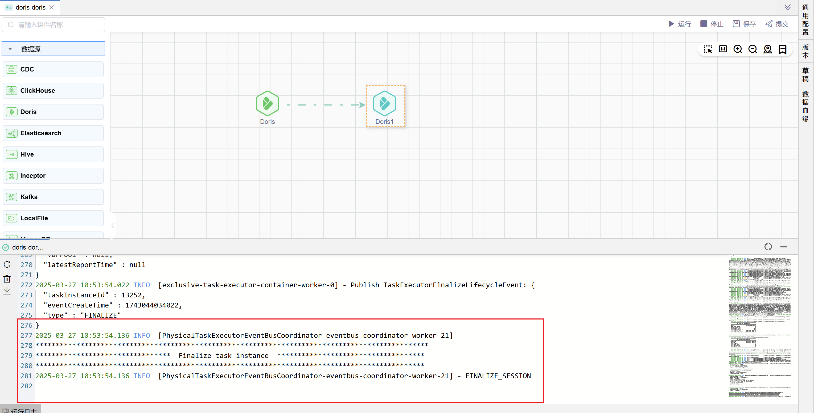814x413 pixels.
Task: Open the 通用配置 side tab
Action: click(x=805, y=20)
